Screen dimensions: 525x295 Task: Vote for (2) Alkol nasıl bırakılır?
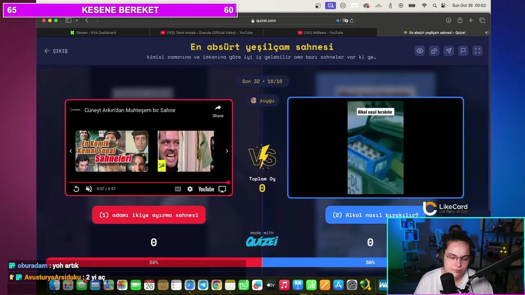click(x=376, y=215)
